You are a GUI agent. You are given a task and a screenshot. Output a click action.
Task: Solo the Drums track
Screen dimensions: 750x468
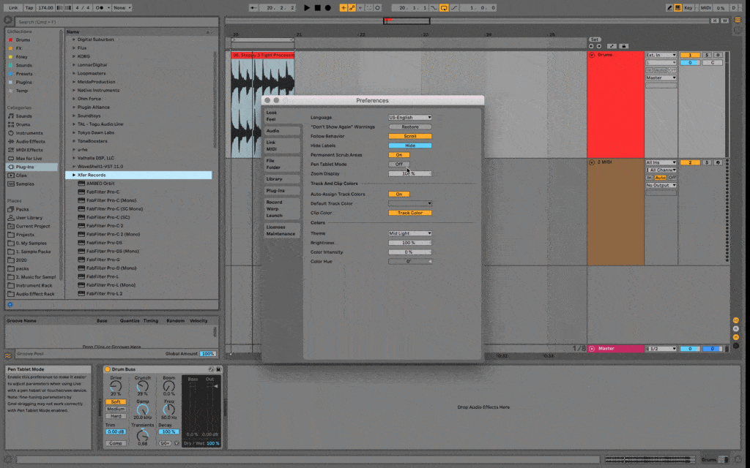pyautogui.click(x=707, y=56)
